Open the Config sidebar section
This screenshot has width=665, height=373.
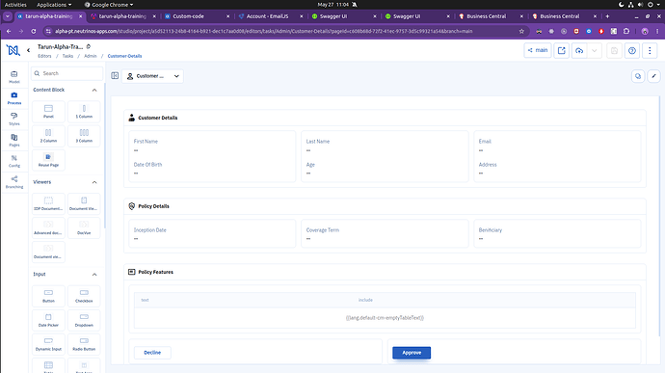(14, 161)
